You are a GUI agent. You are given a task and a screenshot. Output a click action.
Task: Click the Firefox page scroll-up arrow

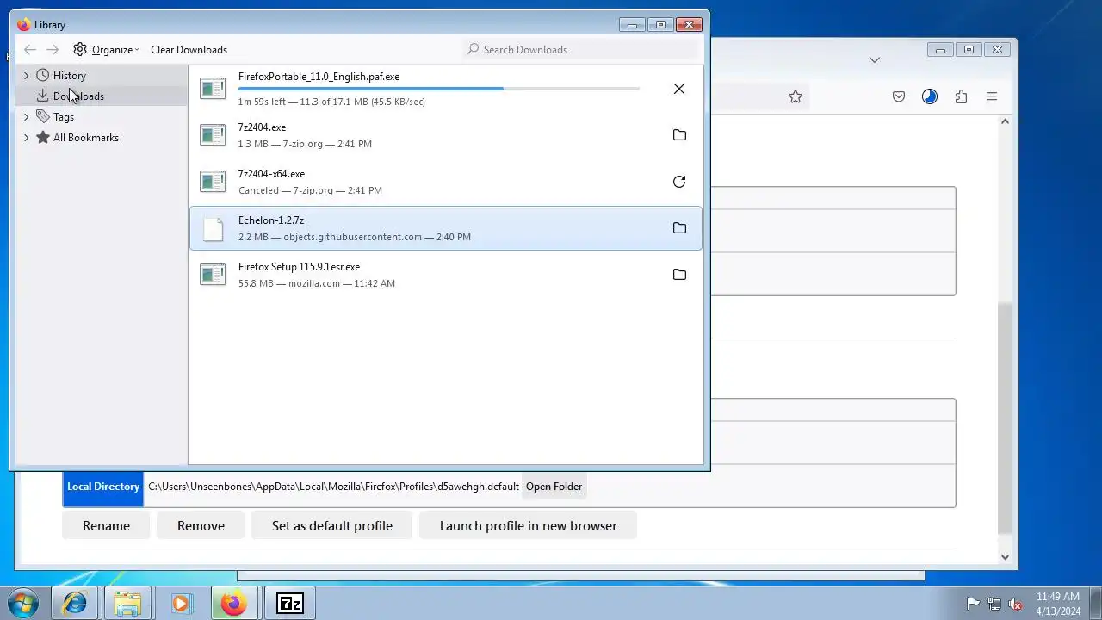click(1005, 121)
